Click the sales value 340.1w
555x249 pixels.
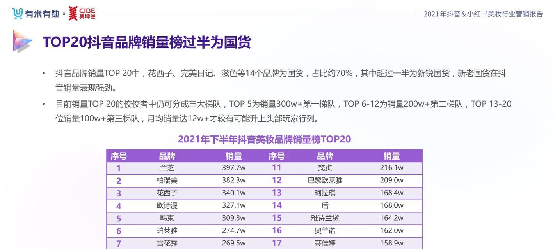tap(234, 193)
